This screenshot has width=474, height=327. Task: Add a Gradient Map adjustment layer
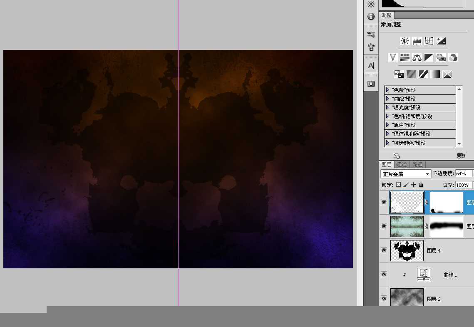point(435,74)
